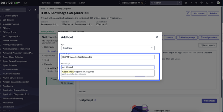
Task: Expand Agent Client Collector module
Action: click(13, 57)
